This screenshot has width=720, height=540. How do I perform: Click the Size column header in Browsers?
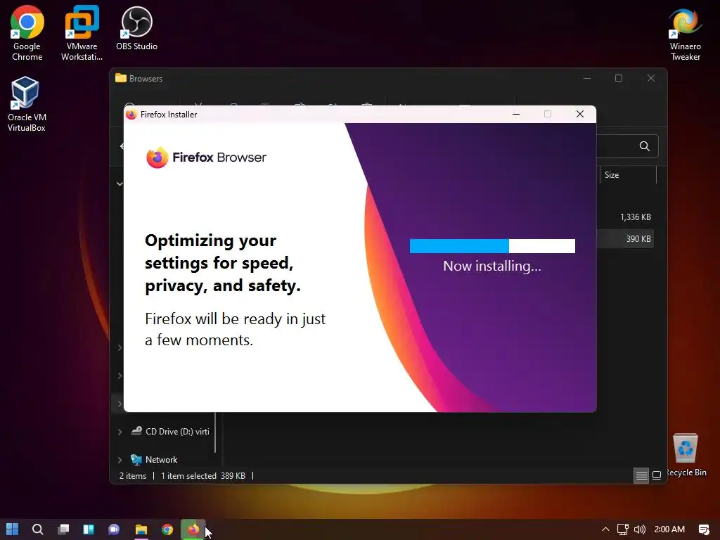click(628, 175)
